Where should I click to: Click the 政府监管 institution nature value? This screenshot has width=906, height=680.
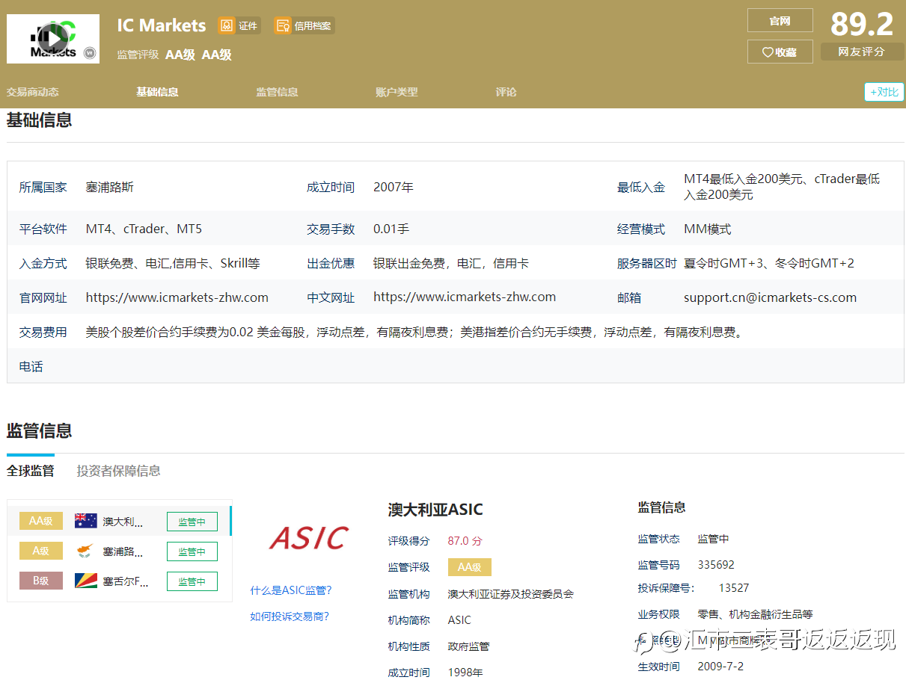pyautogui.click(x=468, y=646)
